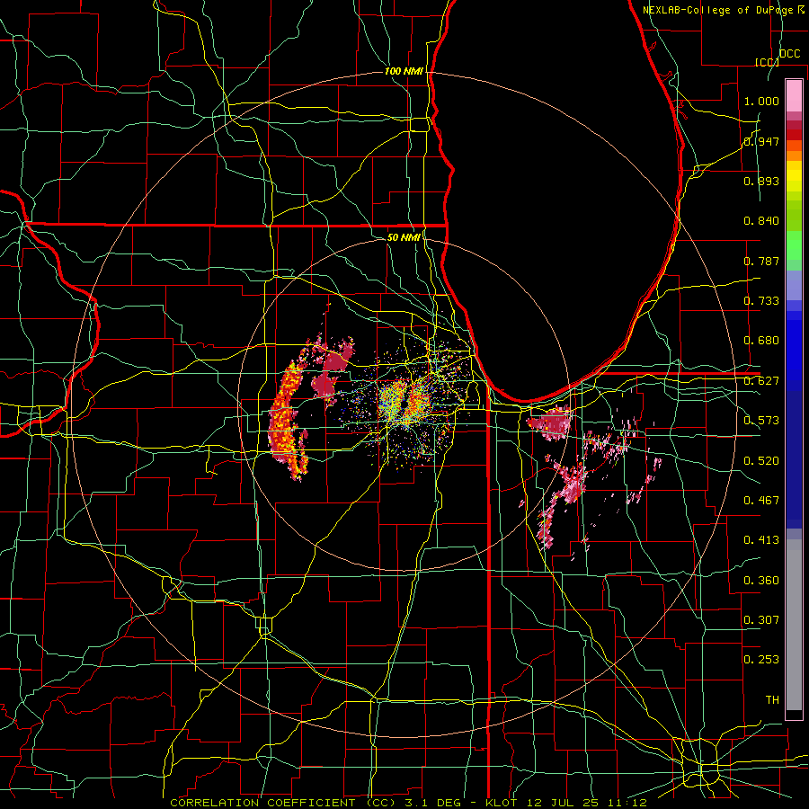The width and height of the screenshot is (809, 809).
Task: Pick the lavender swatch beside 0.733
Action: pyautogui.click(x=794, y=286)
